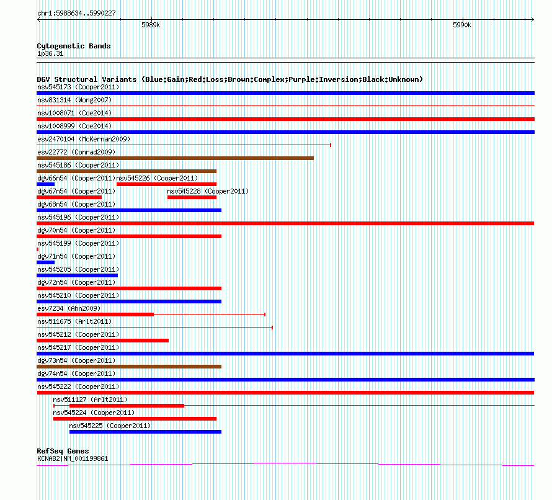The image size is (552, 500).
Task: Click the RefSeq Genes track title
Action: [x=63, y=451]
